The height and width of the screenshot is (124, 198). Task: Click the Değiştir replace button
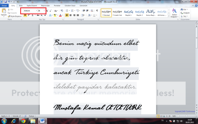[x=185, y=13]
